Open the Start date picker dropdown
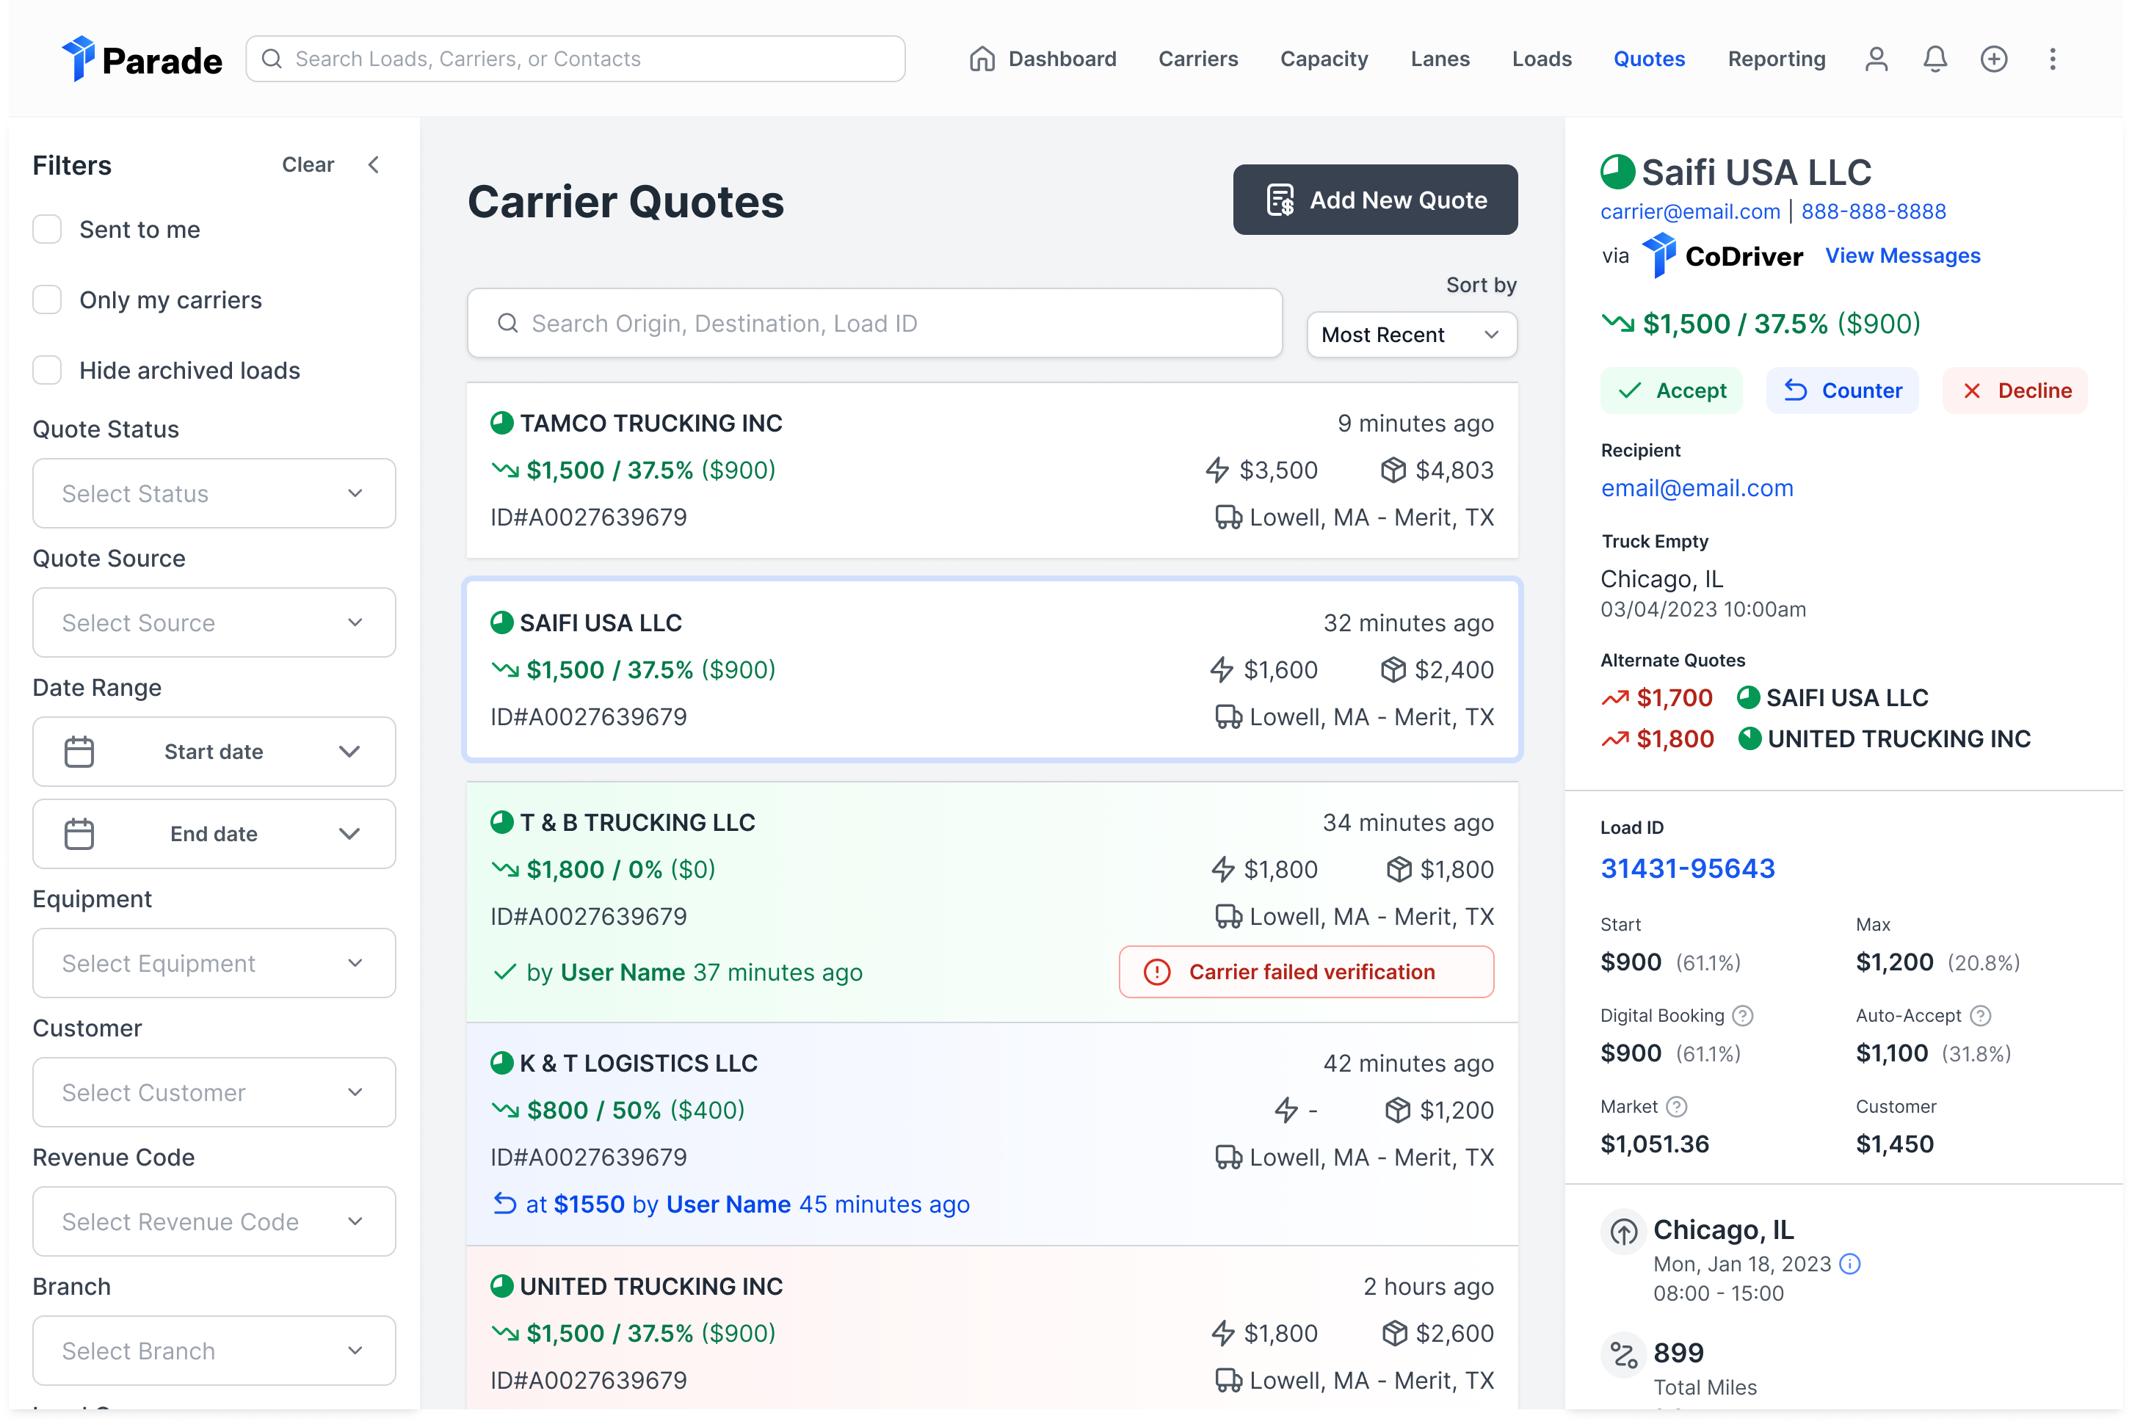This screenshot has height=1424, width=2132. pyautogui.click(x=214, y=752)
